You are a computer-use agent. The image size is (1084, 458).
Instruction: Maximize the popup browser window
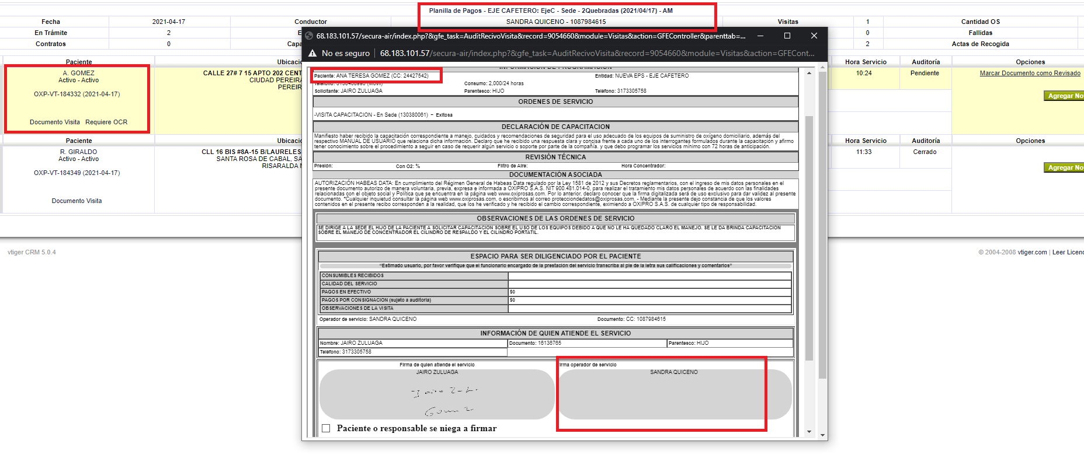(787, 36)
